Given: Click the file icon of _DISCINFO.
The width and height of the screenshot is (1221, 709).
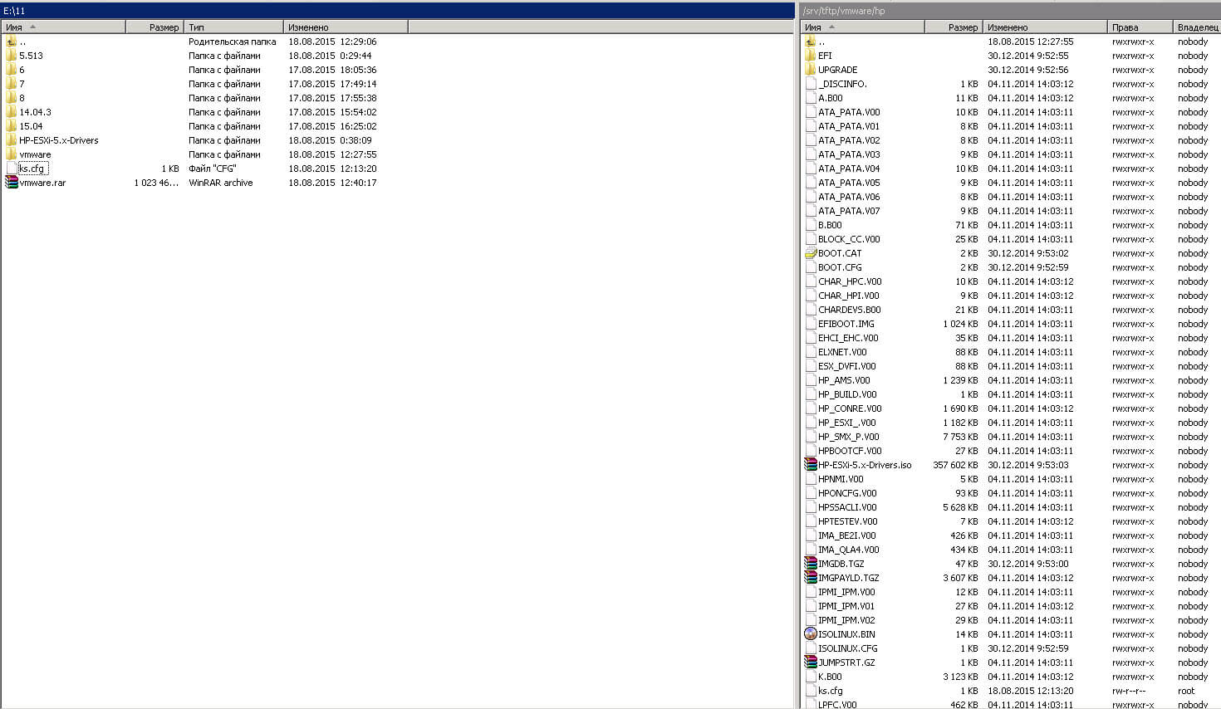Looking at the screenshot, I should click(x=811, y=84).
